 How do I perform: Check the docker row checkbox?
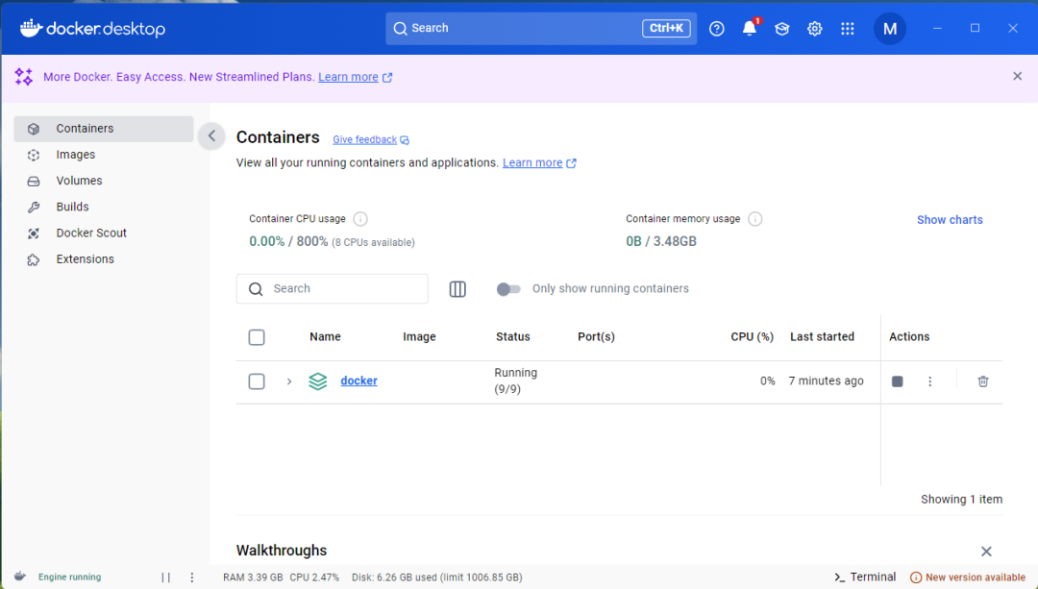pos(257,381)
